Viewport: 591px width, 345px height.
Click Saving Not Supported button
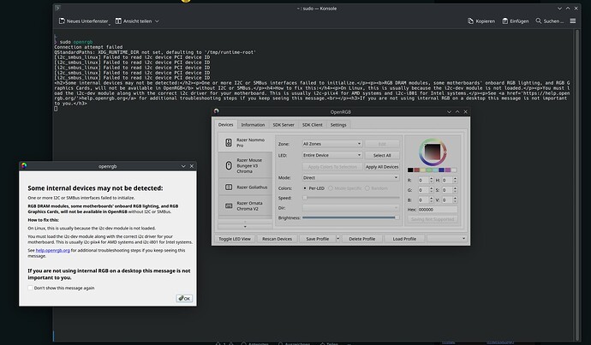(433, 219)
